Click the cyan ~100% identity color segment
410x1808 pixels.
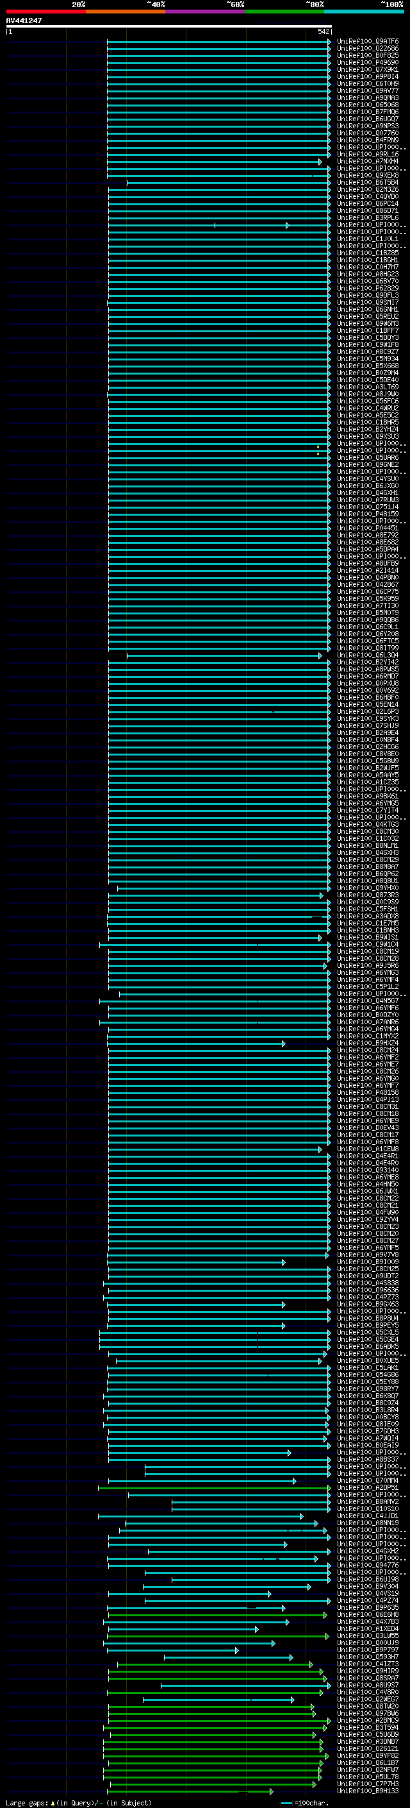365,12
